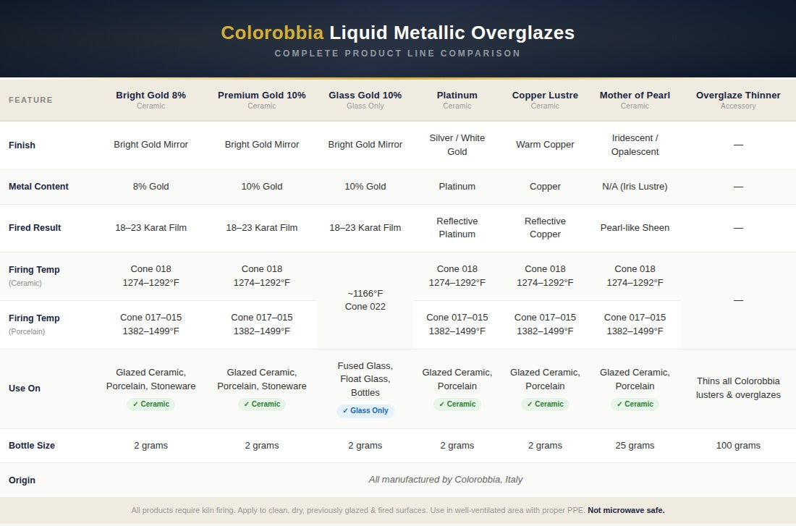Click the Silver / White Gold finish cell
The height and width of the screenshot is (526, 796).
tap(457, 145)
